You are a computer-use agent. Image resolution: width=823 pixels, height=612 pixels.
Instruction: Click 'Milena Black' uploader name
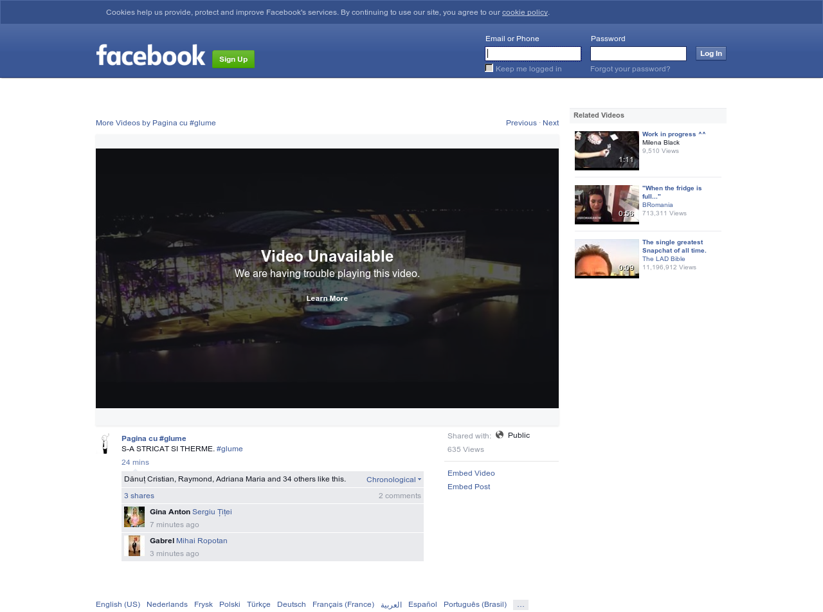(x=661, y=143)
